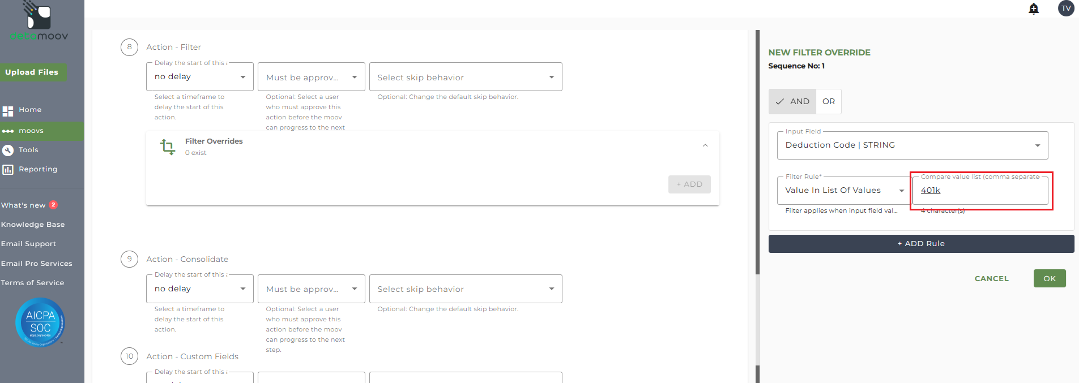The height and width of the screenshot is (383, 1079).
Task: Select the AND condition toggle
Action: [x=792, y=102]
